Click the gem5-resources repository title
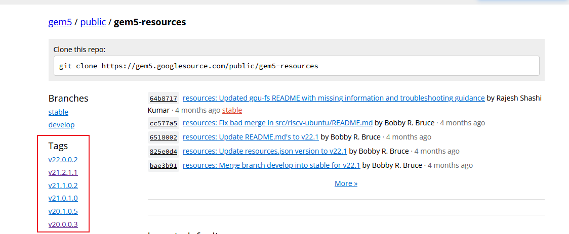The height and width of the screenshot is (234, 569). click(x=150, y=22)
